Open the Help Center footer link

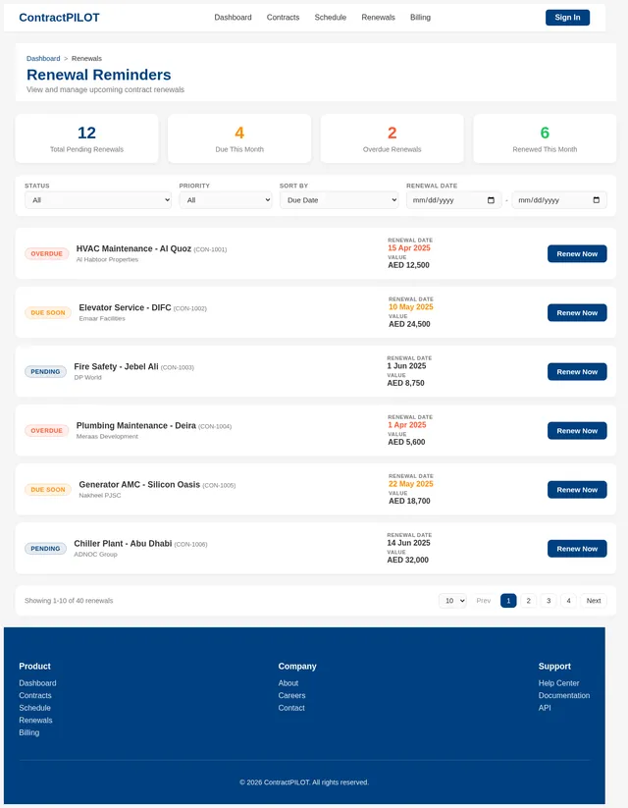tap(558, 682)
